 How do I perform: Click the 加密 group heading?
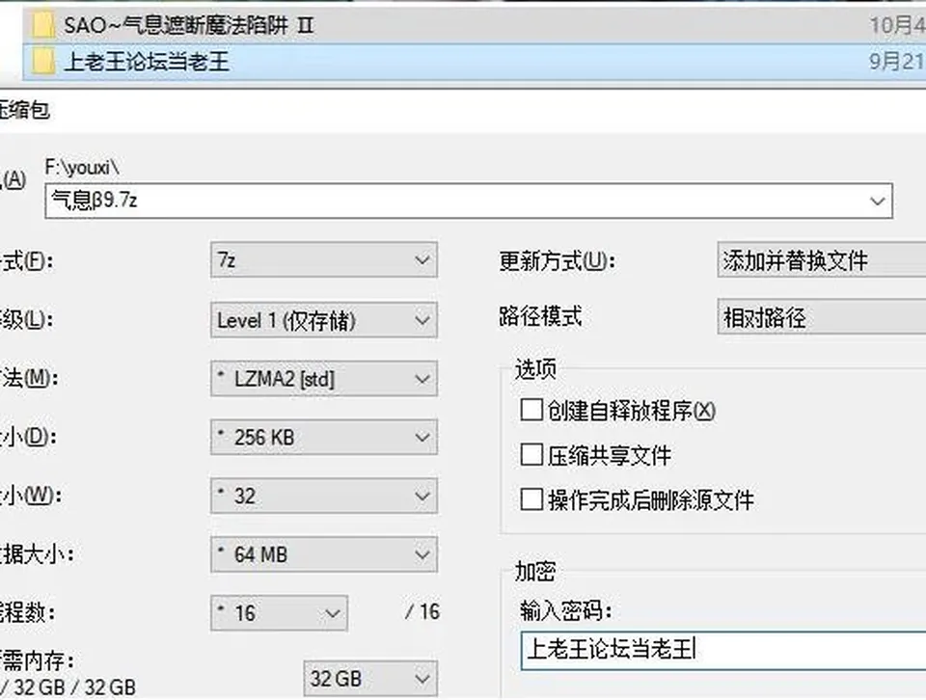point(535,572)
